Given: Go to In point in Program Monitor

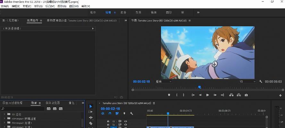Looking at the screenshot, I should [193, 95].
